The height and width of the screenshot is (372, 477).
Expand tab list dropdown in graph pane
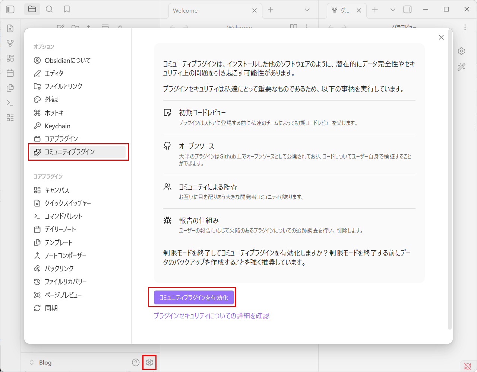392,10
